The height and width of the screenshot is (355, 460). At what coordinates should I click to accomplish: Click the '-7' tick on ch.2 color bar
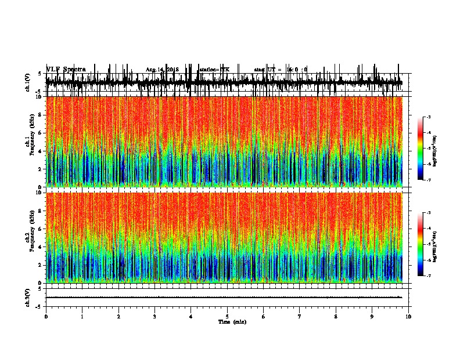click(x=429, y=276)
